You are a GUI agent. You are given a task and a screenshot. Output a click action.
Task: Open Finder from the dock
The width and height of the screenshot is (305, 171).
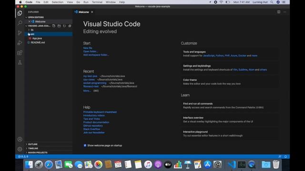coord(29,165)
